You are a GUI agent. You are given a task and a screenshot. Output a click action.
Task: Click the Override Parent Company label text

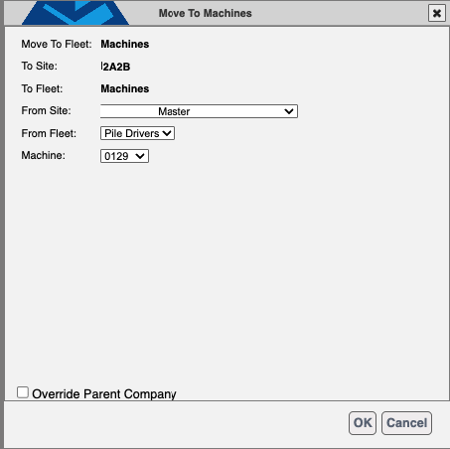[104, 394]
